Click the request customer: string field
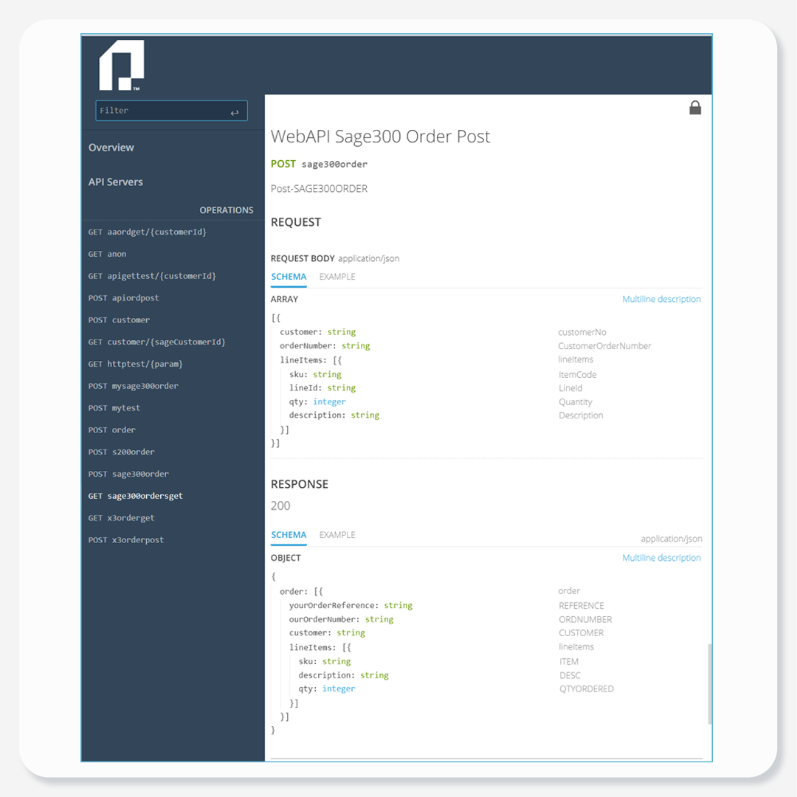 click(x=317, y=332)
